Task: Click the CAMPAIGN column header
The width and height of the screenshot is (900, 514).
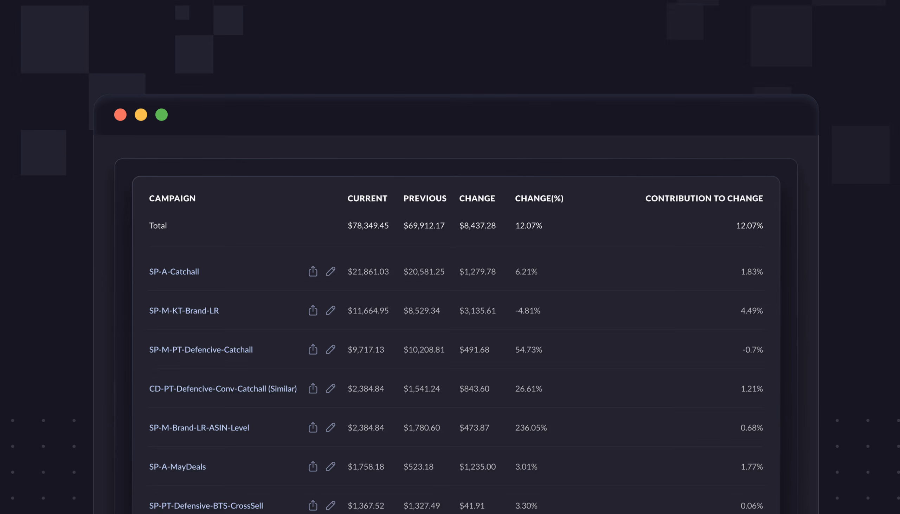Action: pyautogui.click(x=172, y=199)
